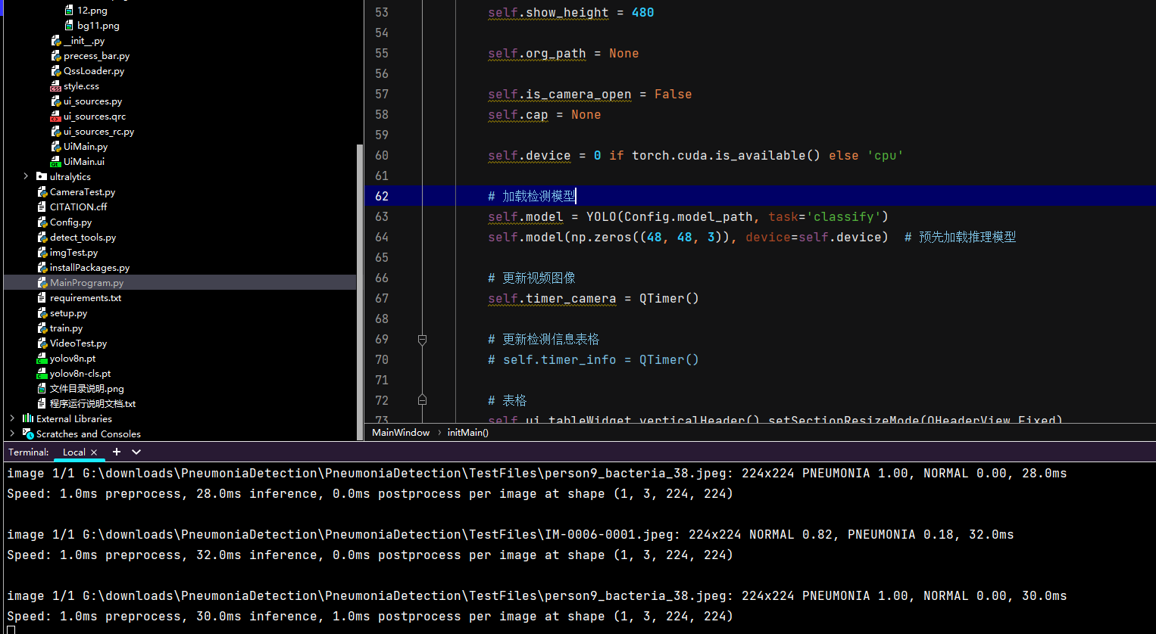Open imgTest.py in project tree
The height and width of the screenshot is (634, 1156).
[73, 253]
